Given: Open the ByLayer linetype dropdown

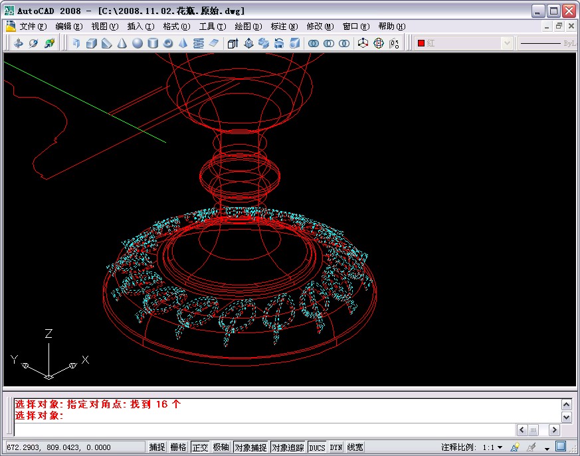Looking at the screenshot, I should [x=549, y=43].
